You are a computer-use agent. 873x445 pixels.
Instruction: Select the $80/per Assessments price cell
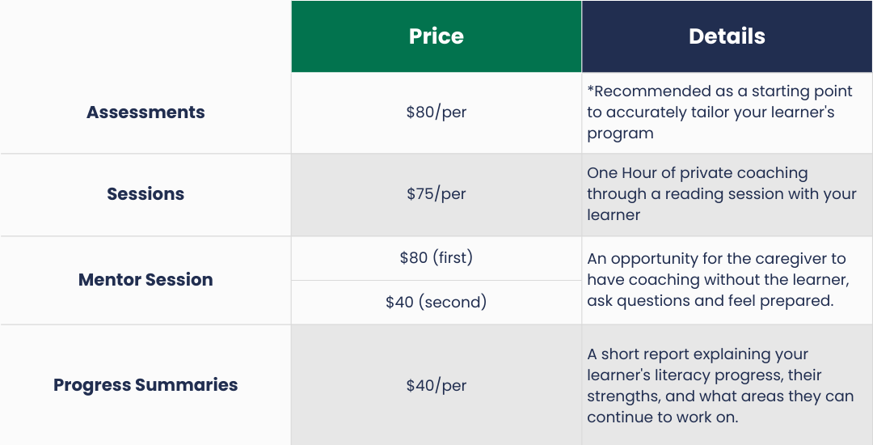[x=436, y=112]
